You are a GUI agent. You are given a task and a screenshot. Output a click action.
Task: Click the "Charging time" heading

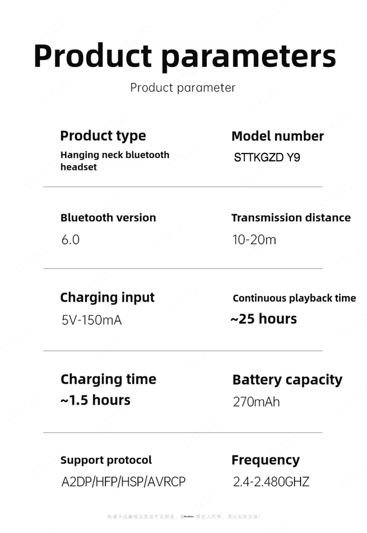108,379
